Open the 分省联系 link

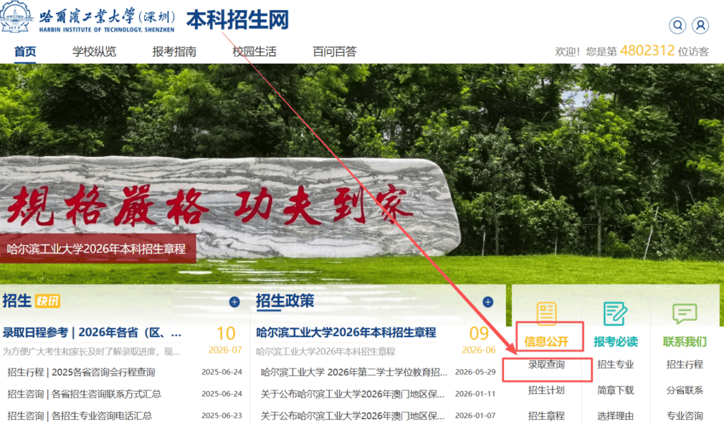click(x=684, y=391)
